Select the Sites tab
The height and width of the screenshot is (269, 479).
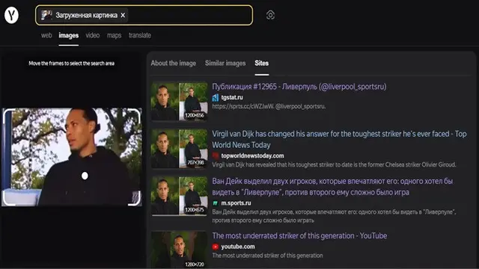pos(262,63)
